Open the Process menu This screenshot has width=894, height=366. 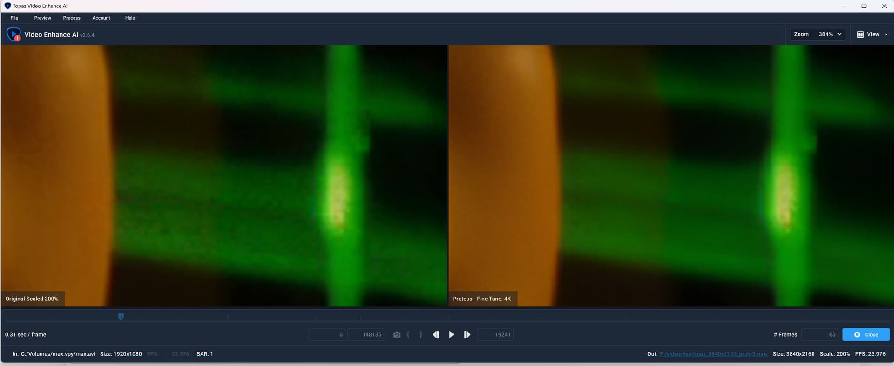[72, 18]
